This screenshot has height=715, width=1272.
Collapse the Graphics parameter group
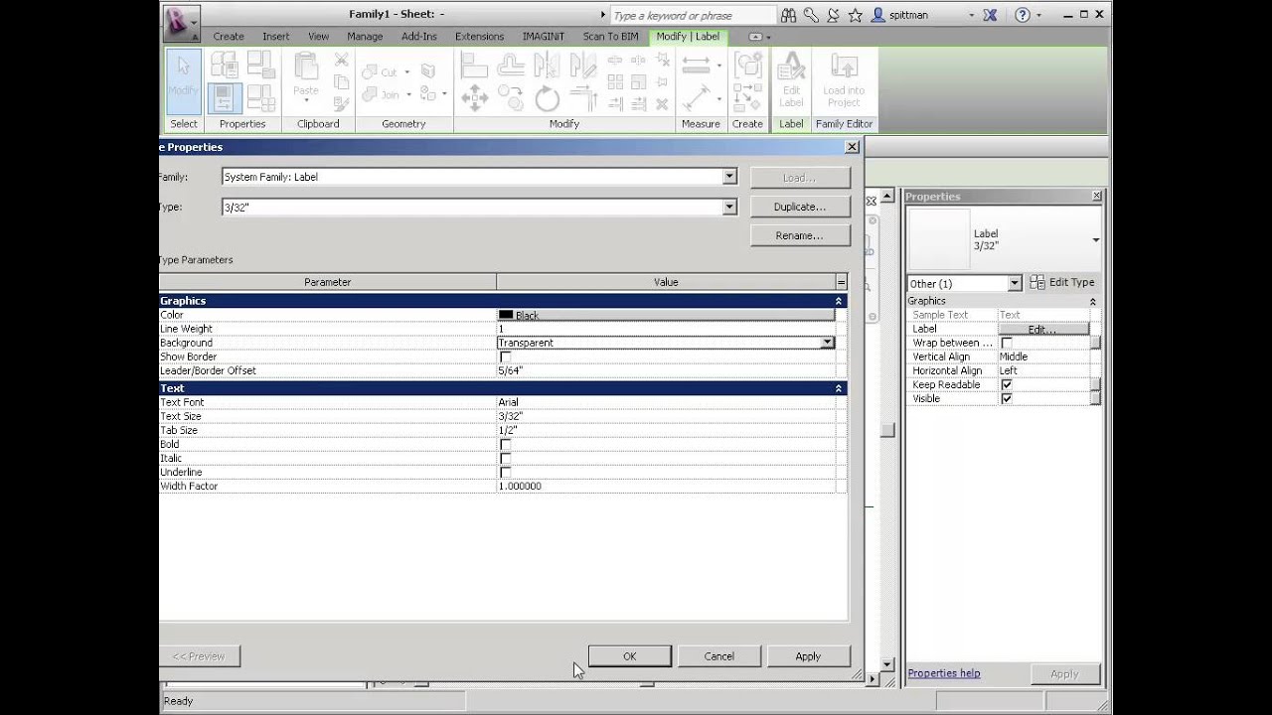pos(838,300)
